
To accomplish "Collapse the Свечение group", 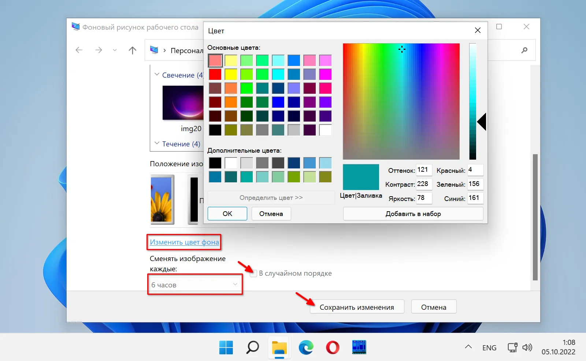I will [x=157, y=75].
